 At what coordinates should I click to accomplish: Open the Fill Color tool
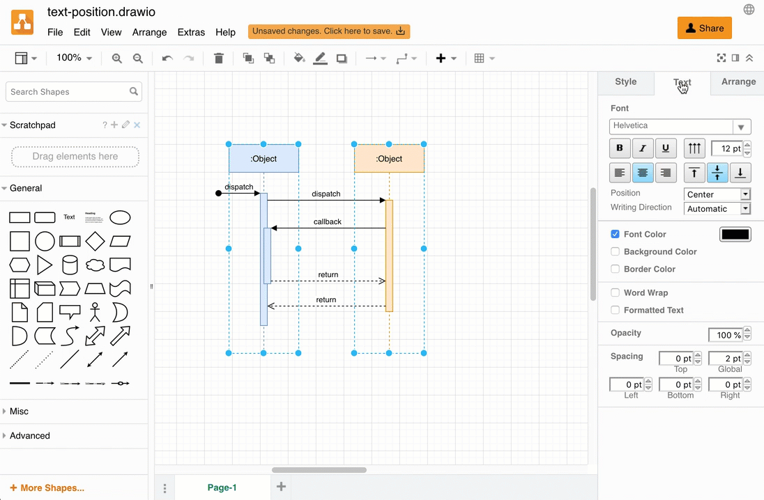298,58
